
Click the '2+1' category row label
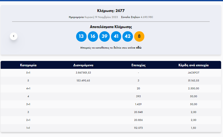[x=28, y=120]
